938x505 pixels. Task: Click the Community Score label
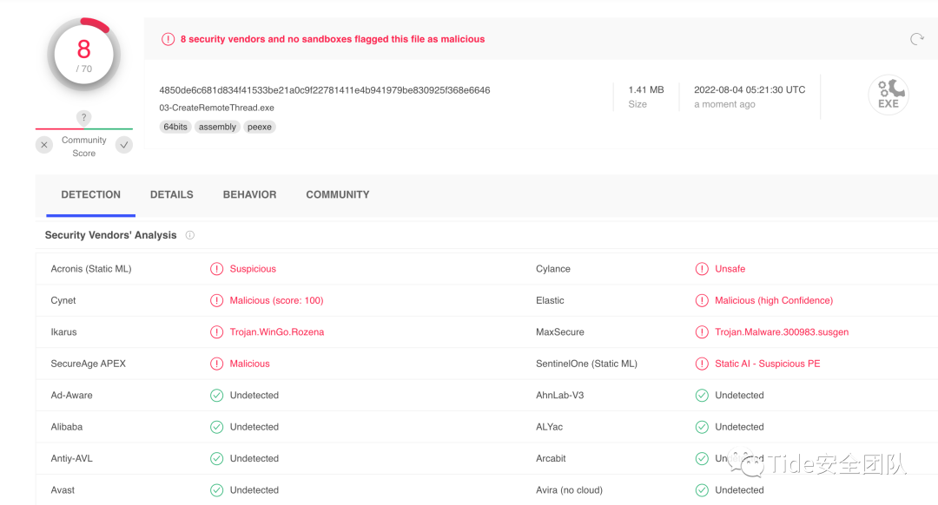click(83, 147)
